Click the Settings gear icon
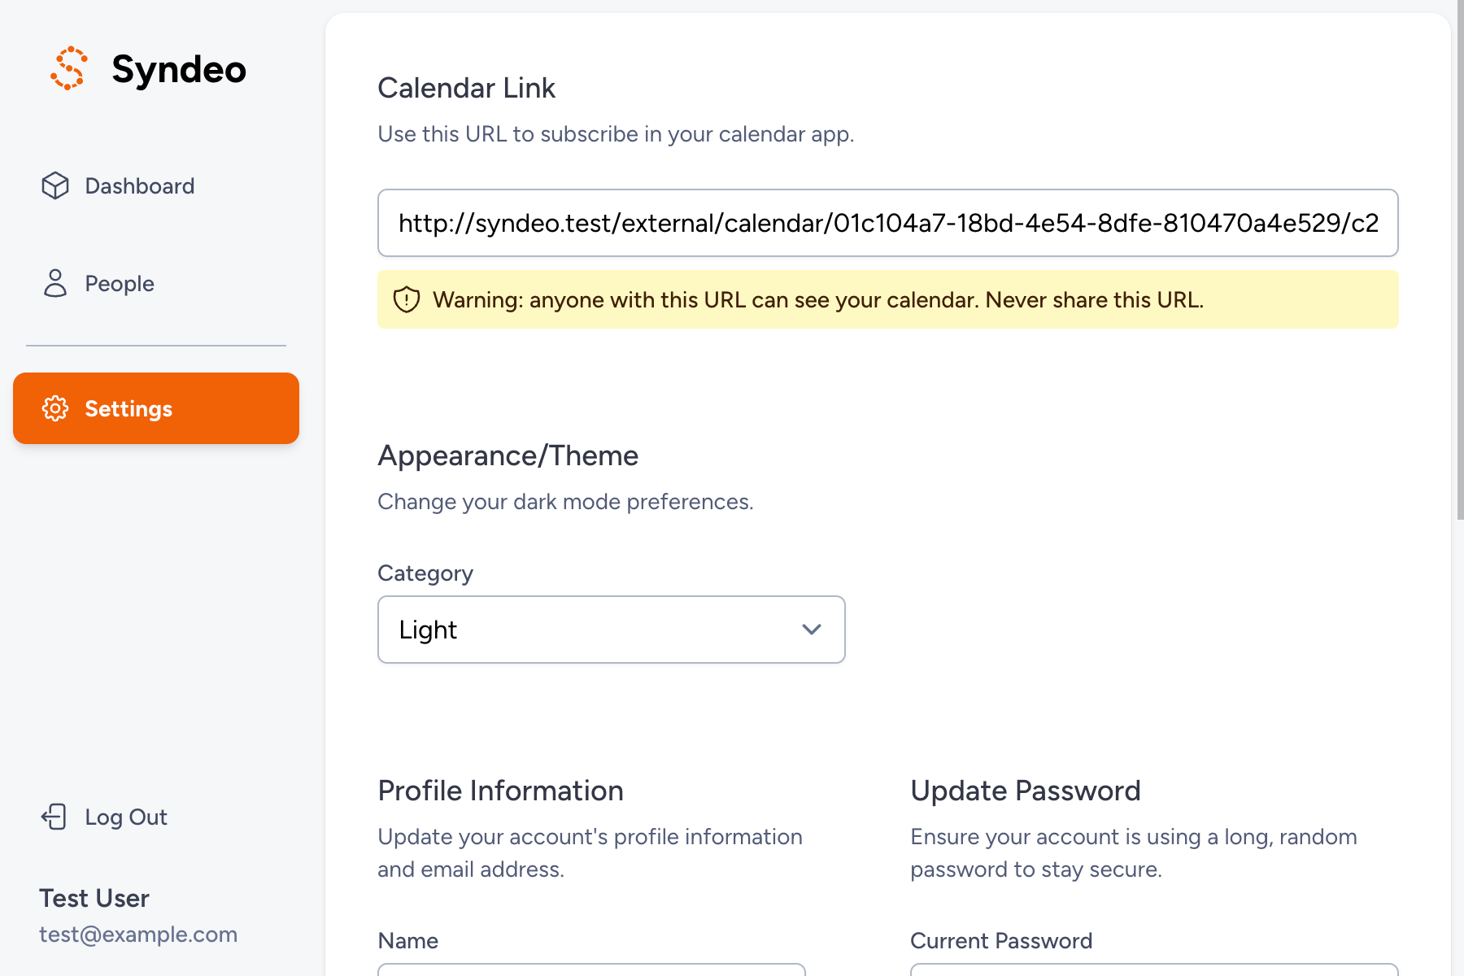 pyautogui.click(x=55, y=408)
